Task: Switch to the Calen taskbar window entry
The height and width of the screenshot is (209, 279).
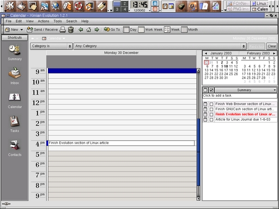Action: point(260,9)
